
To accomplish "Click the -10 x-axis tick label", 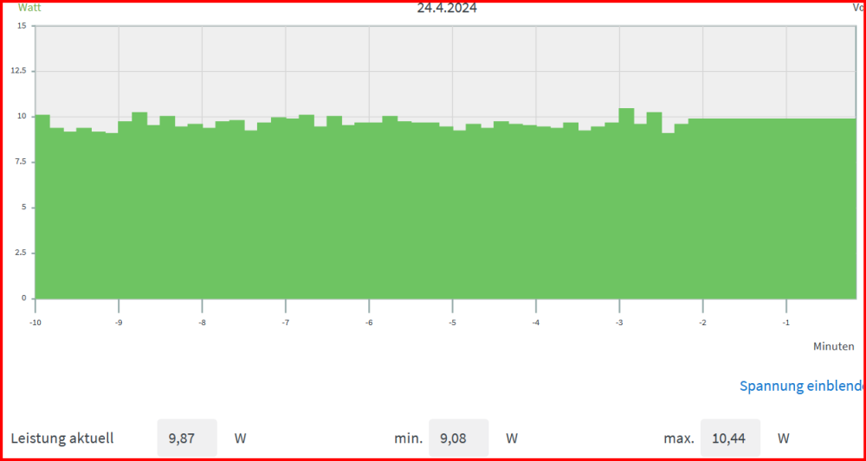I will (35, 322).
